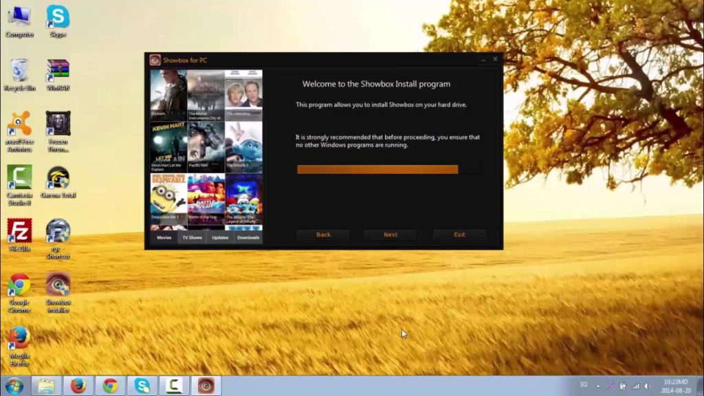Image resolution: width=704 pixels, height=396 pixels.
Task: Quit setup with the Exit button
Action: point(459,235)
